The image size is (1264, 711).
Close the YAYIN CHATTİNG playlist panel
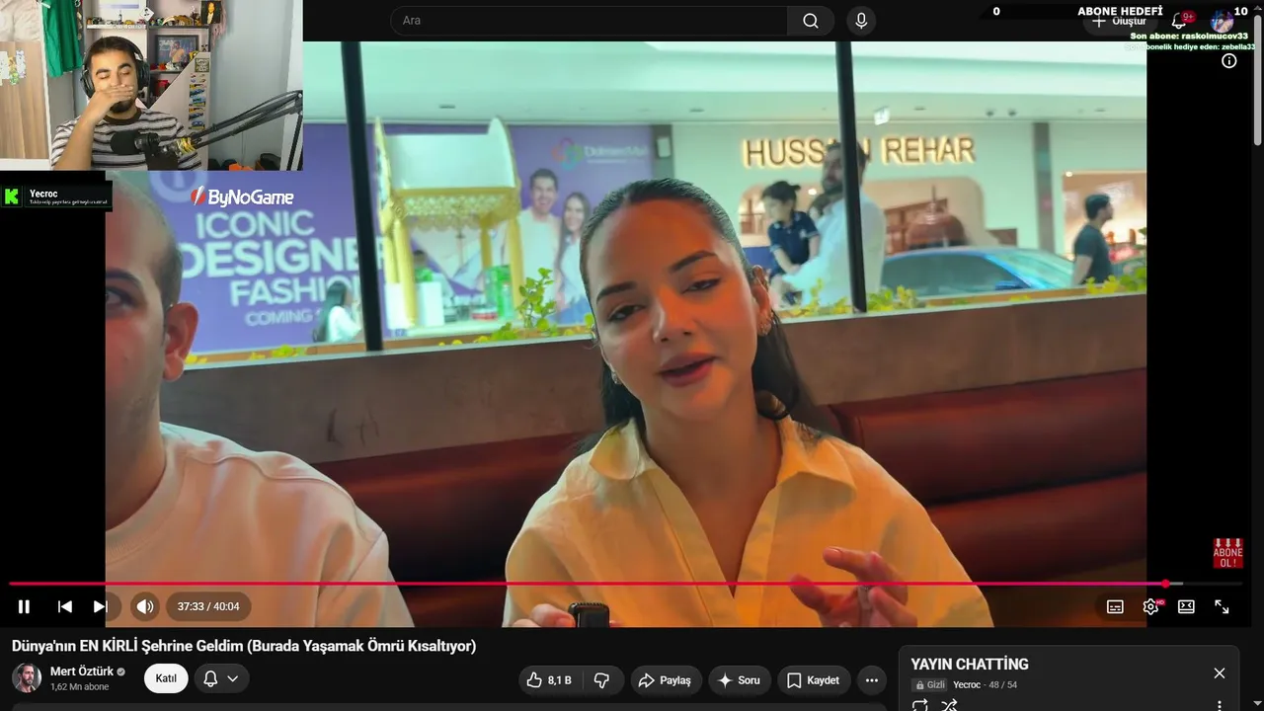click(x=1220, y=673)
